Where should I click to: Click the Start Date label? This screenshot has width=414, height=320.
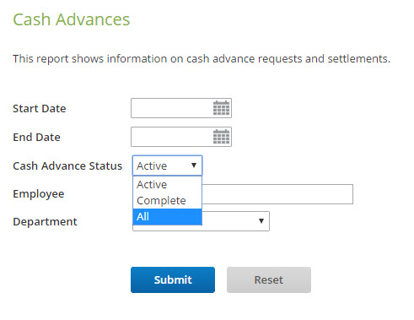[40, 109]
